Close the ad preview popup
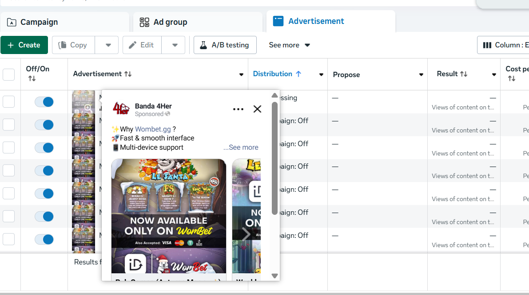Image resolution: width=529 pixels, height=295 pixels. pyautogui.click(x=258, y=109)
